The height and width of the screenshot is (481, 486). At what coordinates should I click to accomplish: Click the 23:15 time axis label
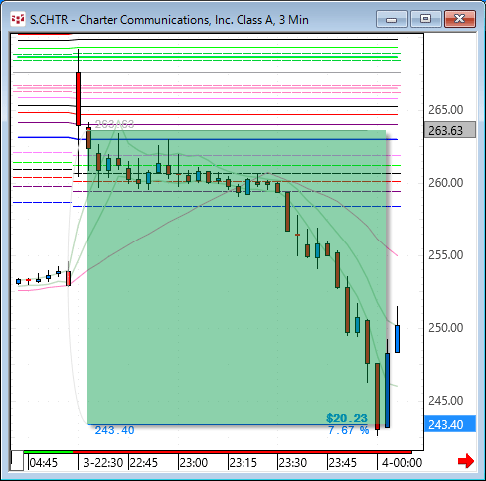click(243, 463)
